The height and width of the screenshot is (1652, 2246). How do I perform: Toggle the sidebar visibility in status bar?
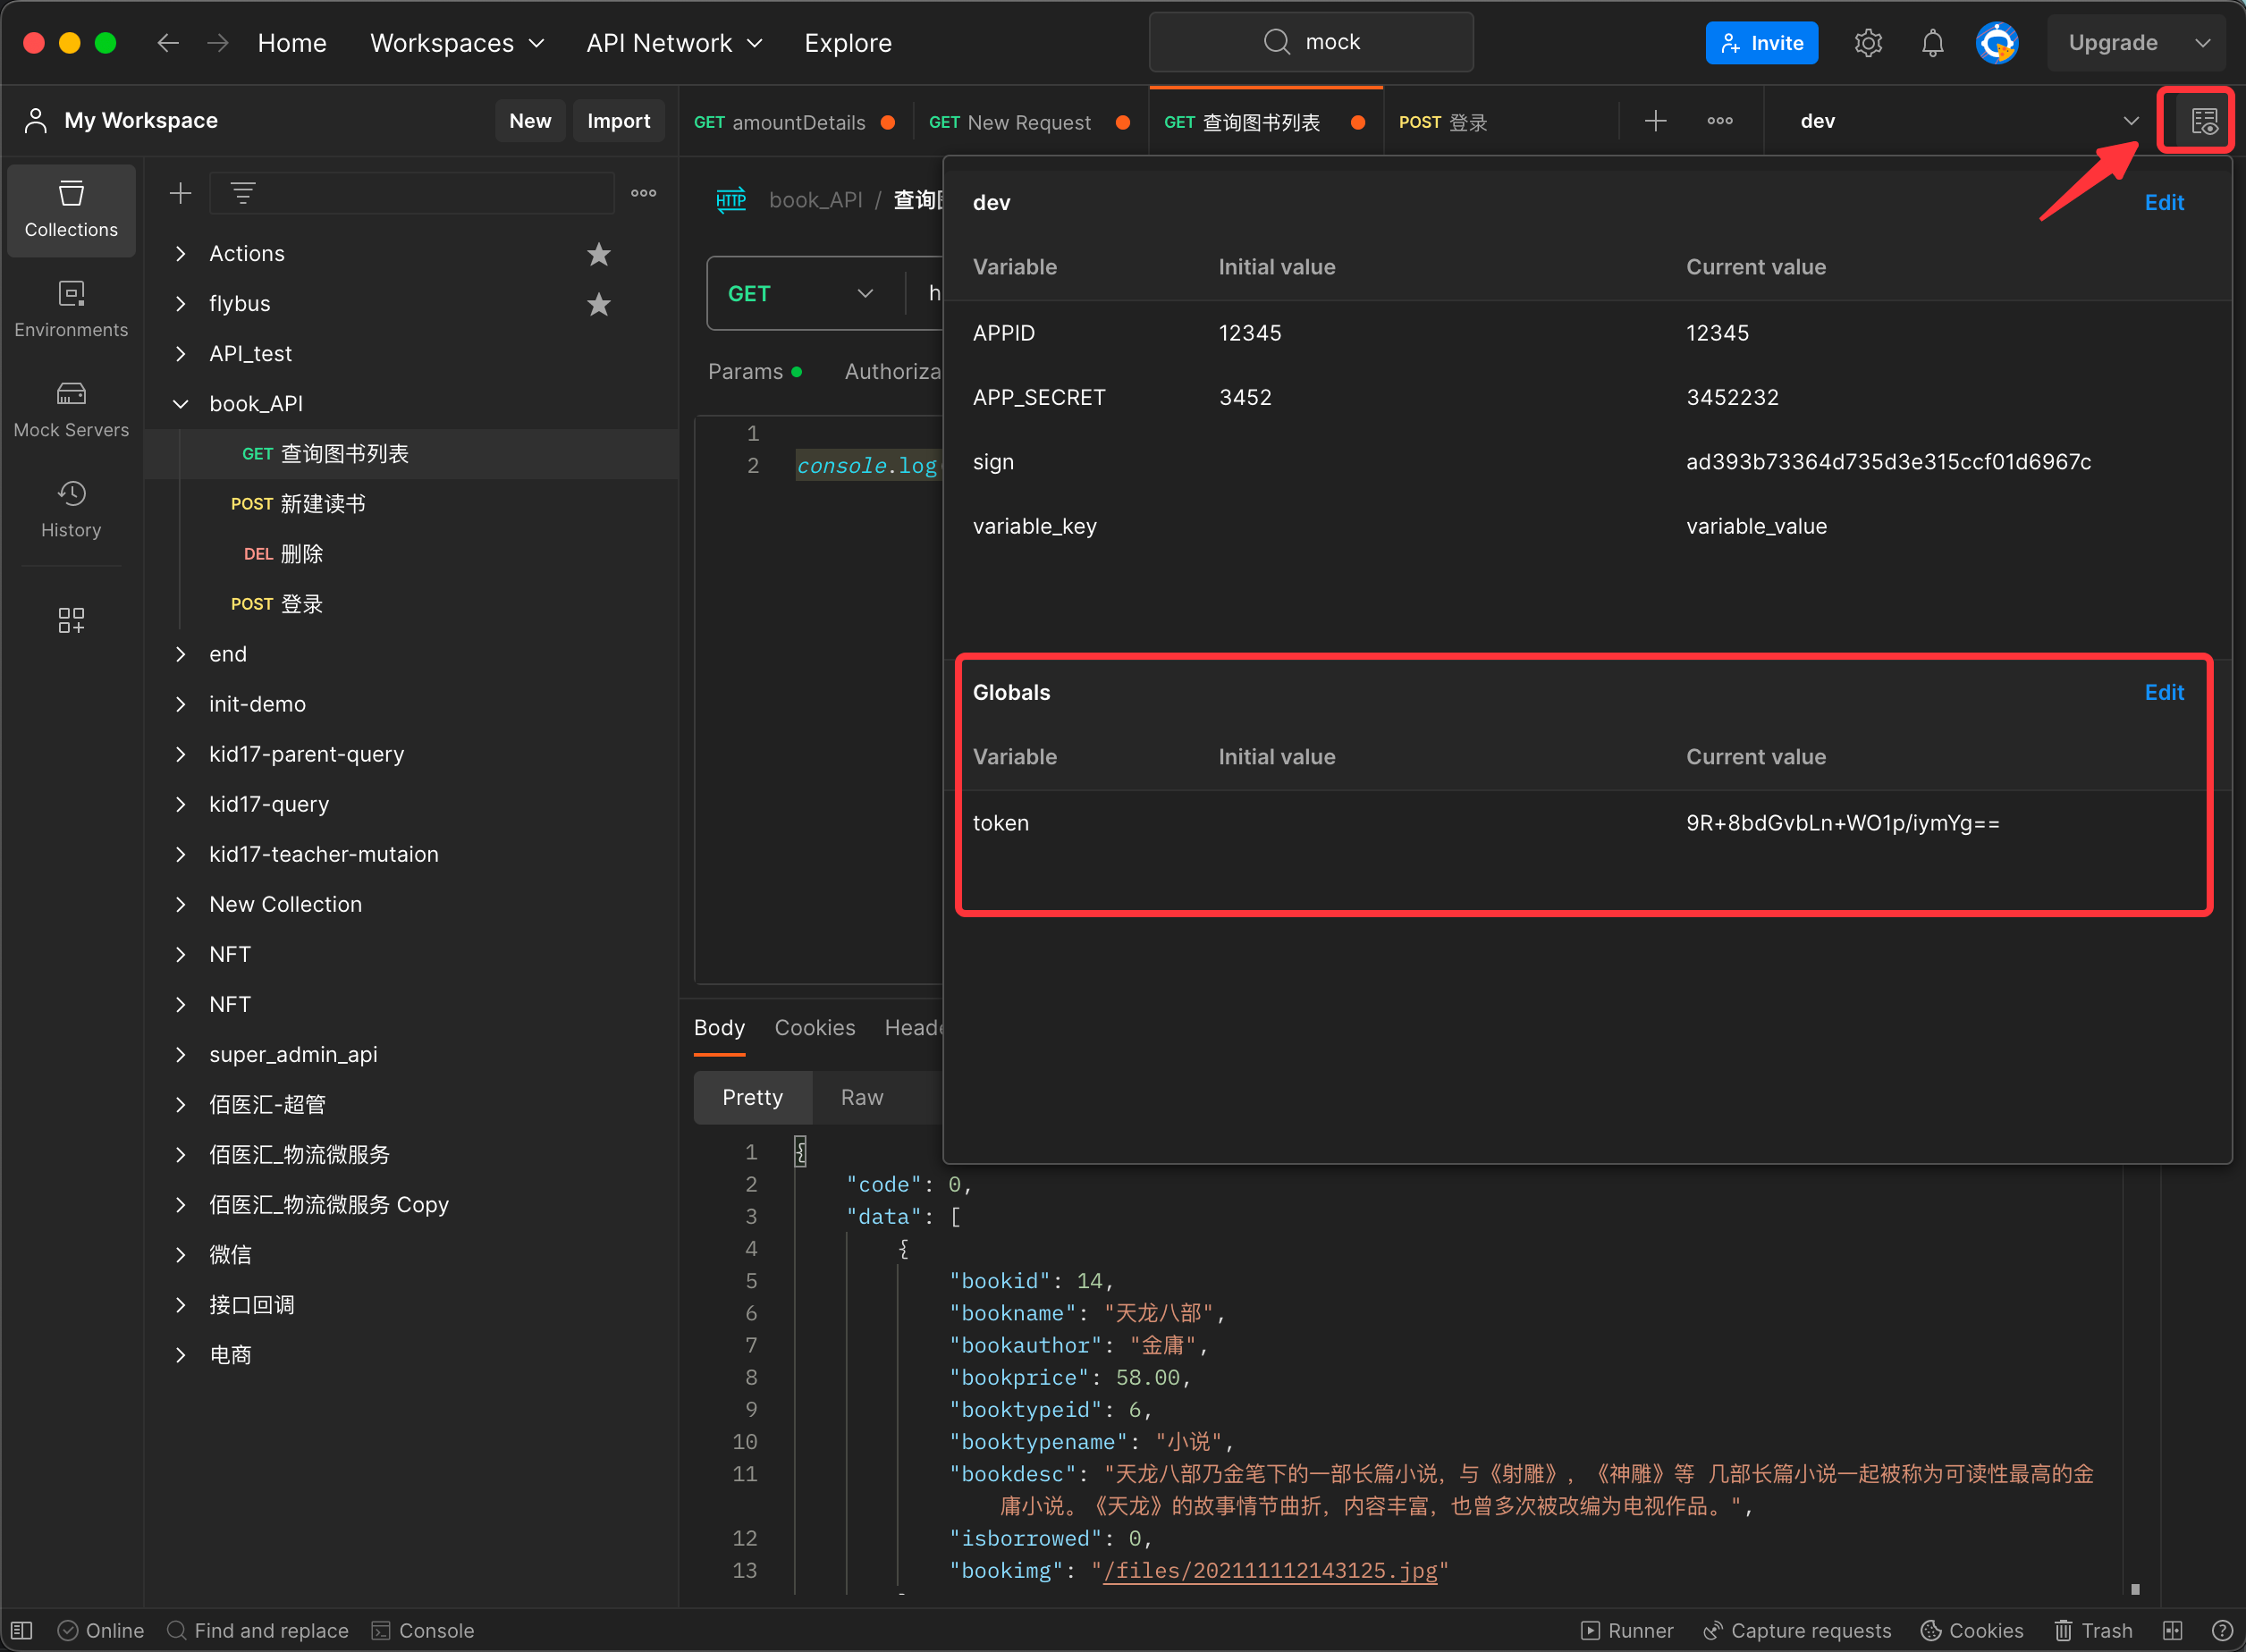click(22, 1630)
